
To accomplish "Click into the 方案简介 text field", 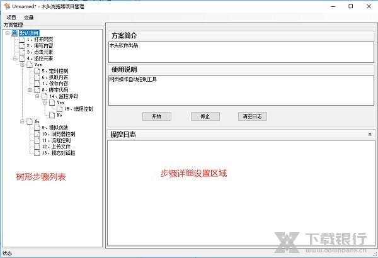I will click(x=241, y=52).
